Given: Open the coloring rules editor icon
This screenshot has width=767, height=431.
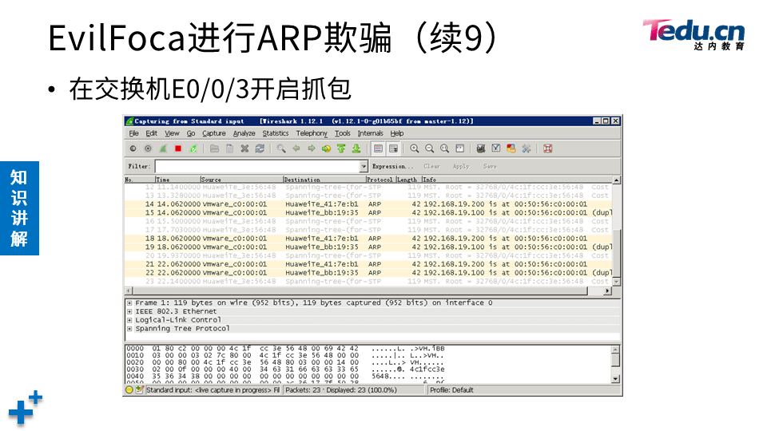Looking at the screenshot, I should click(x=511, y=148).
